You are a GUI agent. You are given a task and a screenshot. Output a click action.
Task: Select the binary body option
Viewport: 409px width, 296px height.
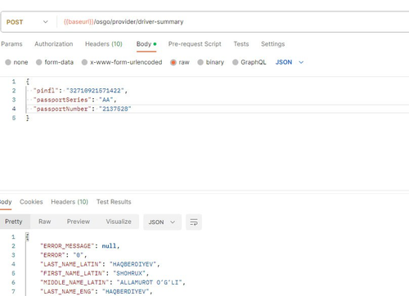point(211,62)
